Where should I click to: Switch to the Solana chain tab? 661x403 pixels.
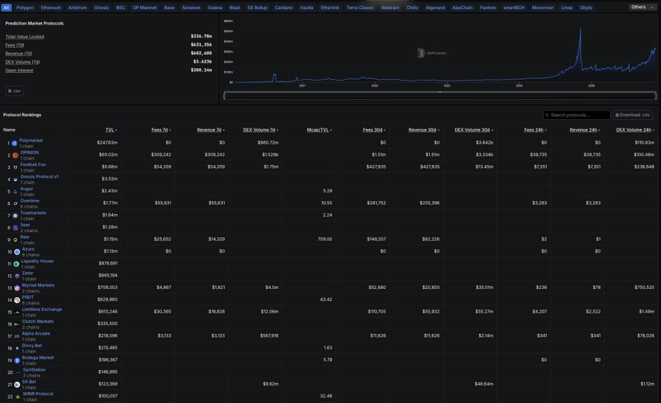point(215,8)
